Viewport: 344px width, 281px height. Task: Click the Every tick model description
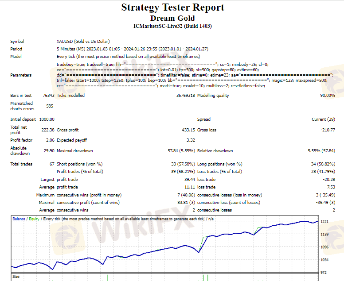click(129, 57)
